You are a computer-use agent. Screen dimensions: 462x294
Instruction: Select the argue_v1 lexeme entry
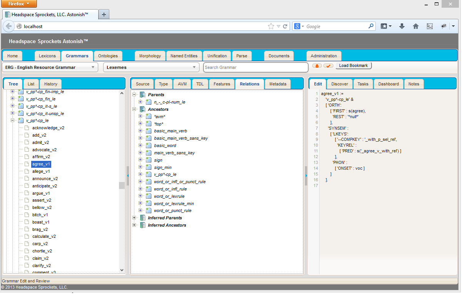click(x=41, y=193)
